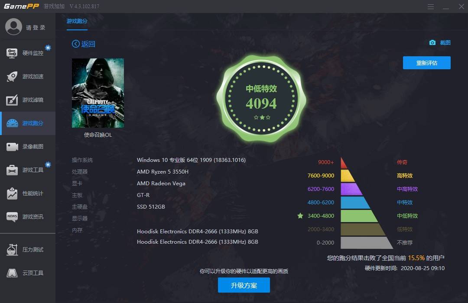Click the screenshot camera icon
This screenshot has height=303, width=468.
tap(432, 43)
